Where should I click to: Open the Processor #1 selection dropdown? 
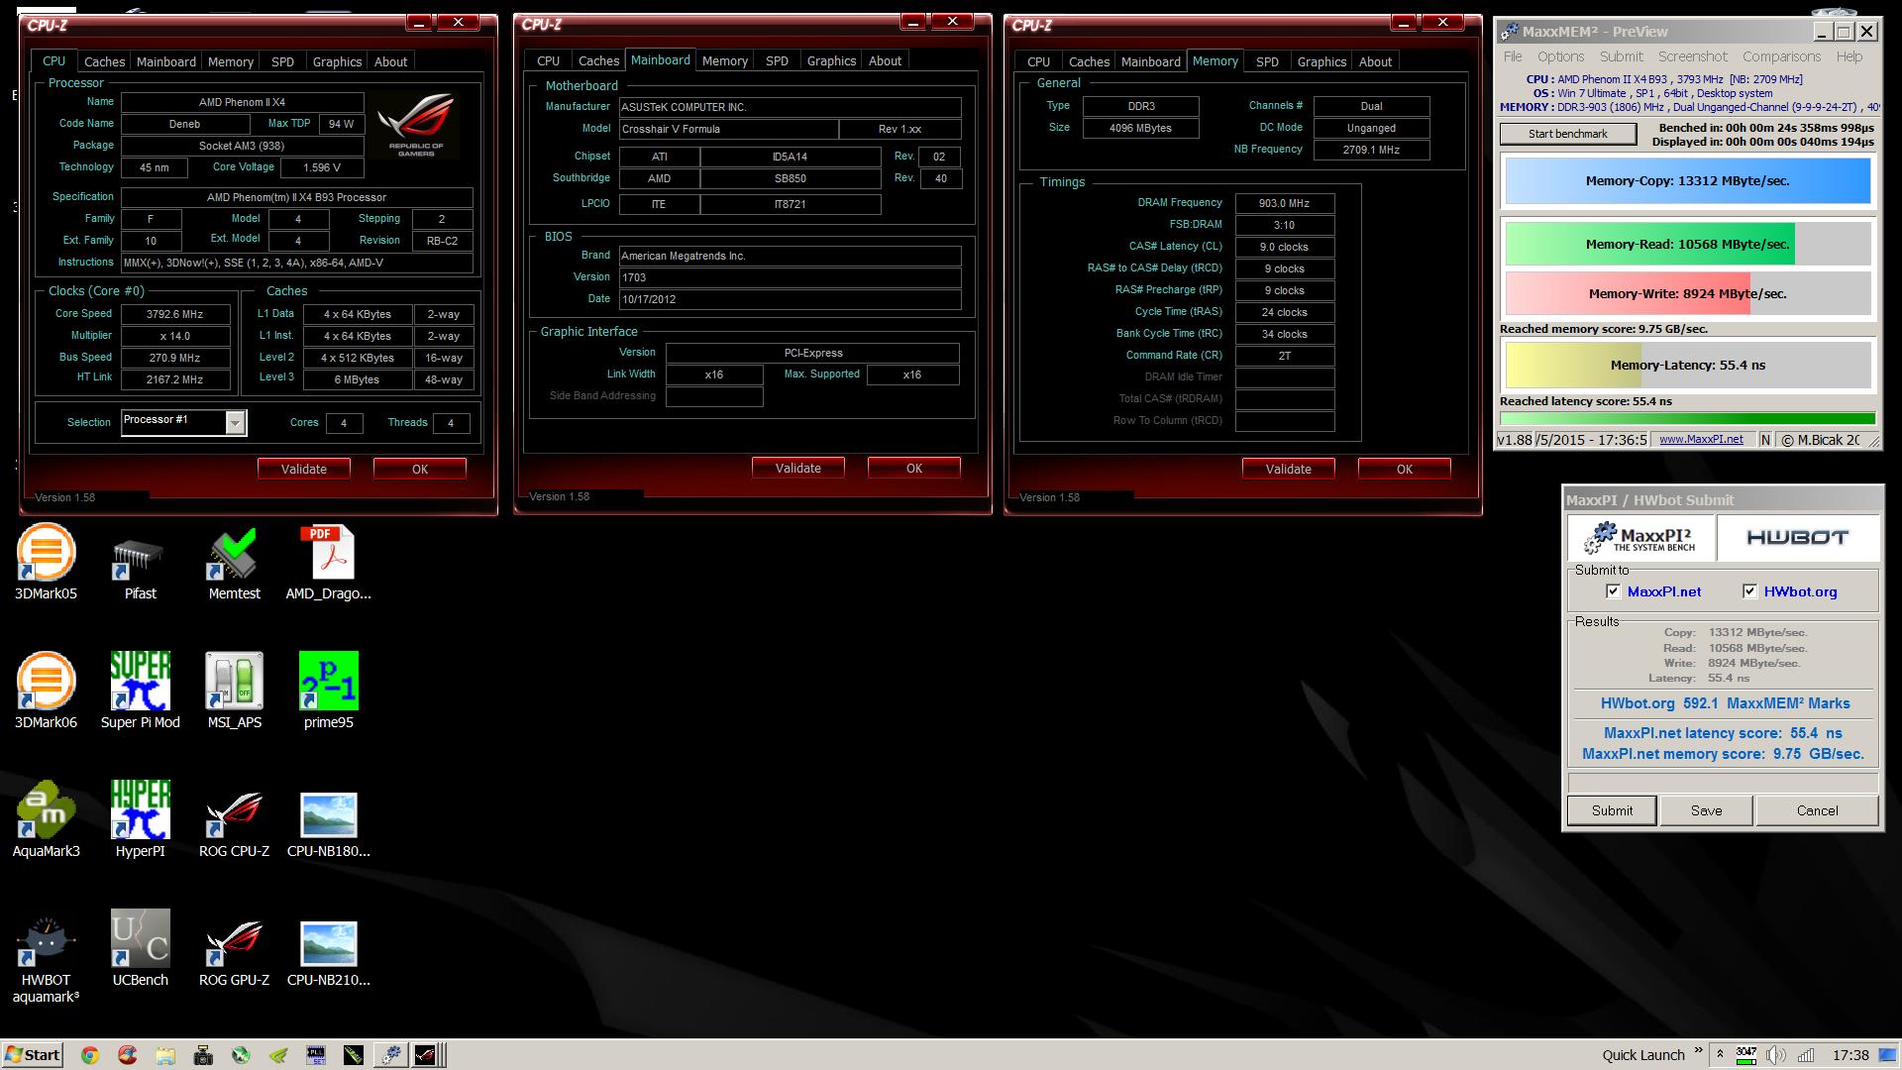[235, 422]
